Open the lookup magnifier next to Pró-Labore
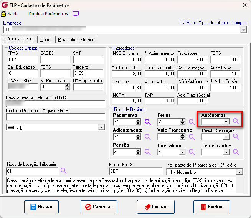The image size is (251, 218). 192,152
